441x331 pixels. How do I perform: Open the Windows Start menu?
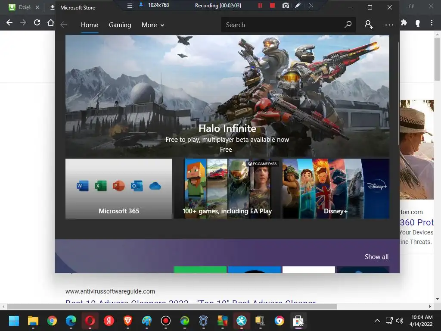[14, 321]
